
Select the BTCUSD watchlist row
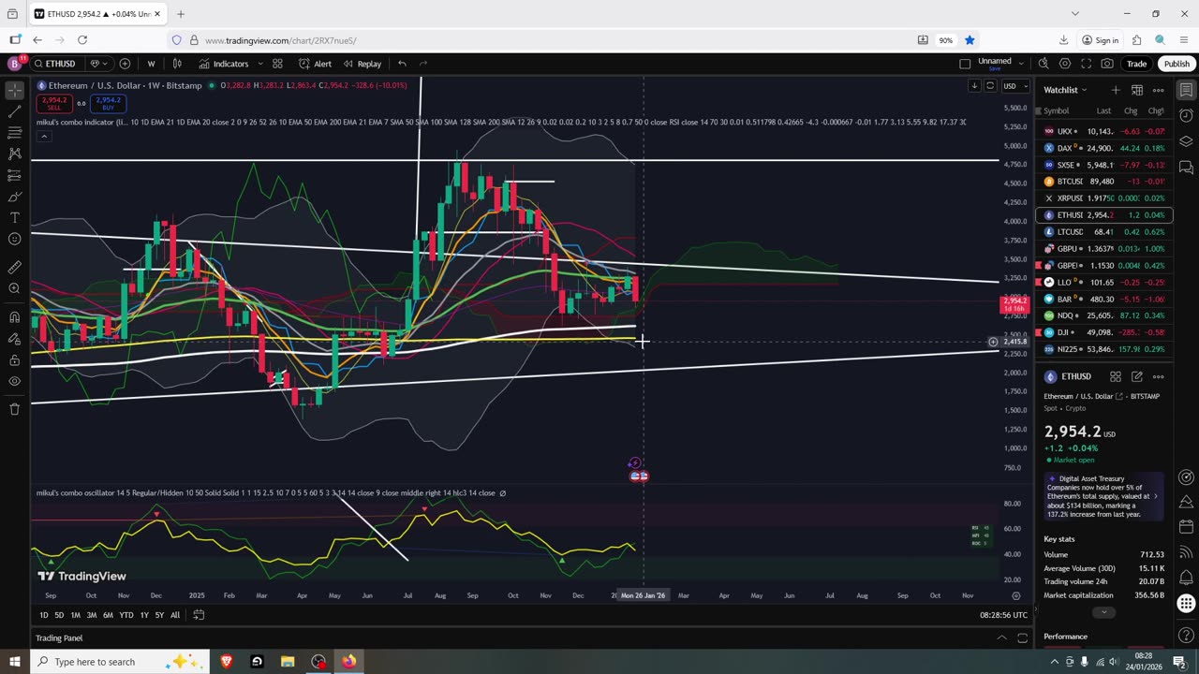click(1103, 182)
